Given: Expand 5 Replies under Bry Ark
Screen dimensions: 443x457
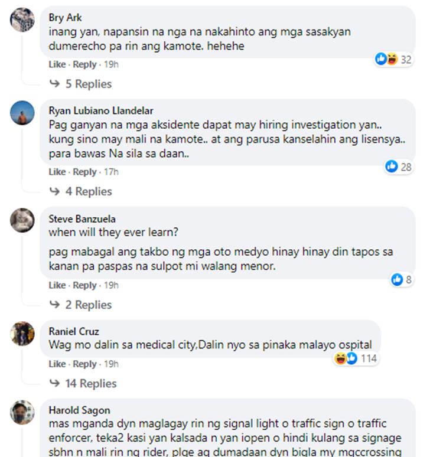Looking at the screenshot, I should coord(81,84).
